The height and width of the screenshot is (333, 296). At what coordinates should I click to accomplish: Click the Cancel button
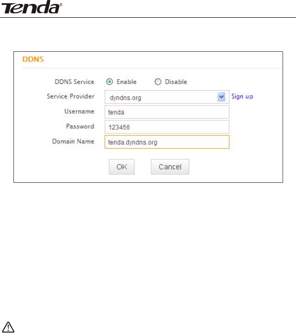[x=170, y=167]
